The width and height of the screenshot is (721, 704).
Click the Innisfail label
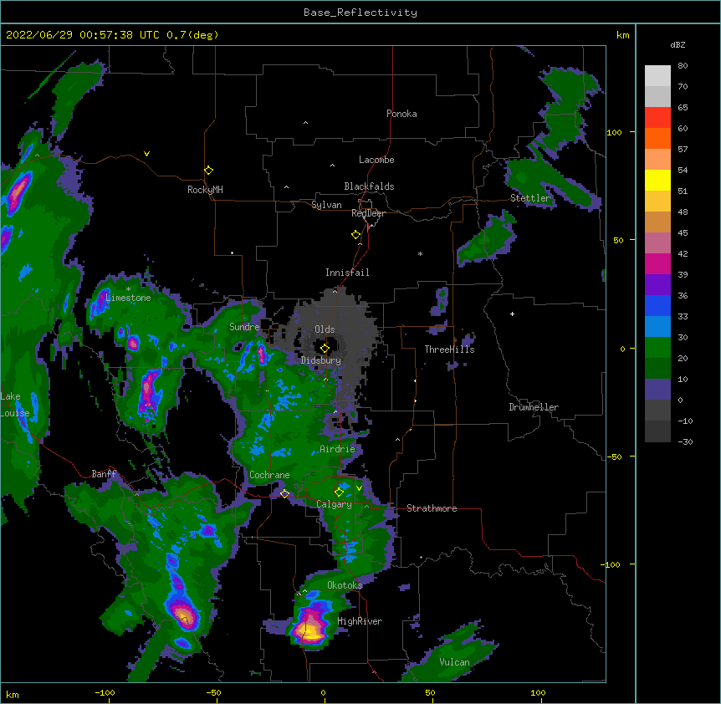pos(347,273)
